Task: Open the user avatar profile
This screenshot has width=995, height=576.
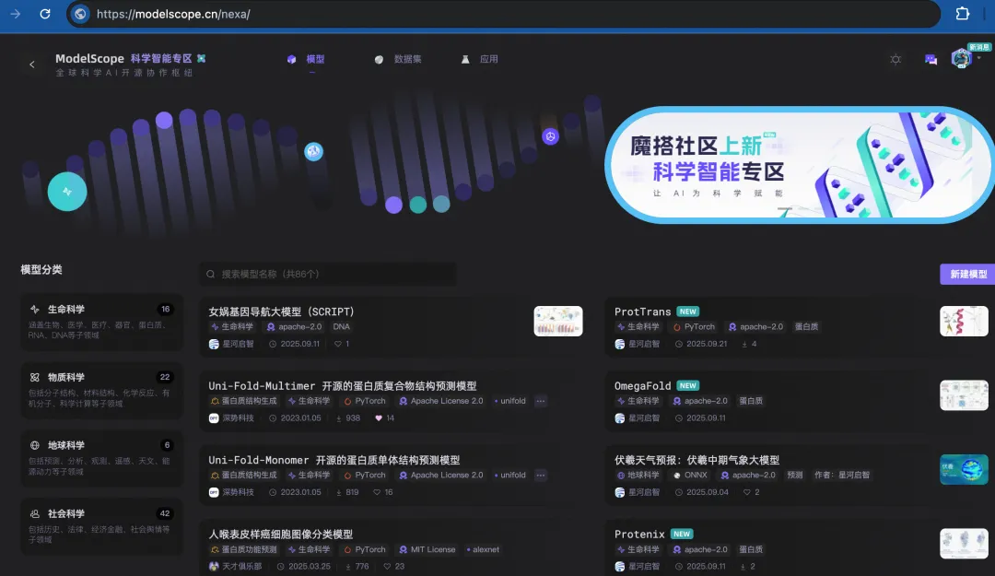Action: coord(961,58)
